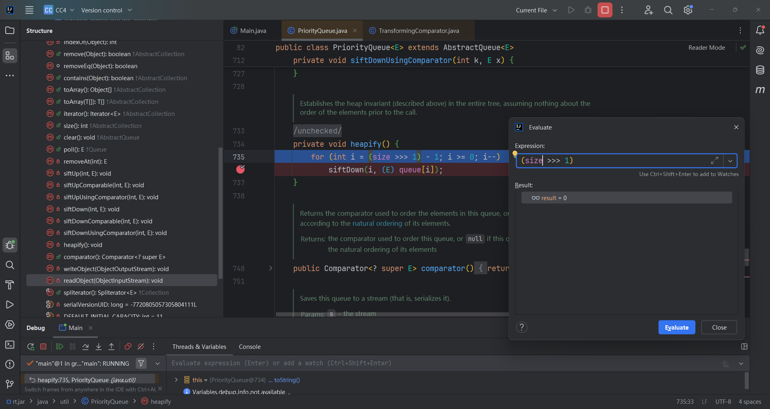Click the Evaluate button

click(x=677, y=327)
